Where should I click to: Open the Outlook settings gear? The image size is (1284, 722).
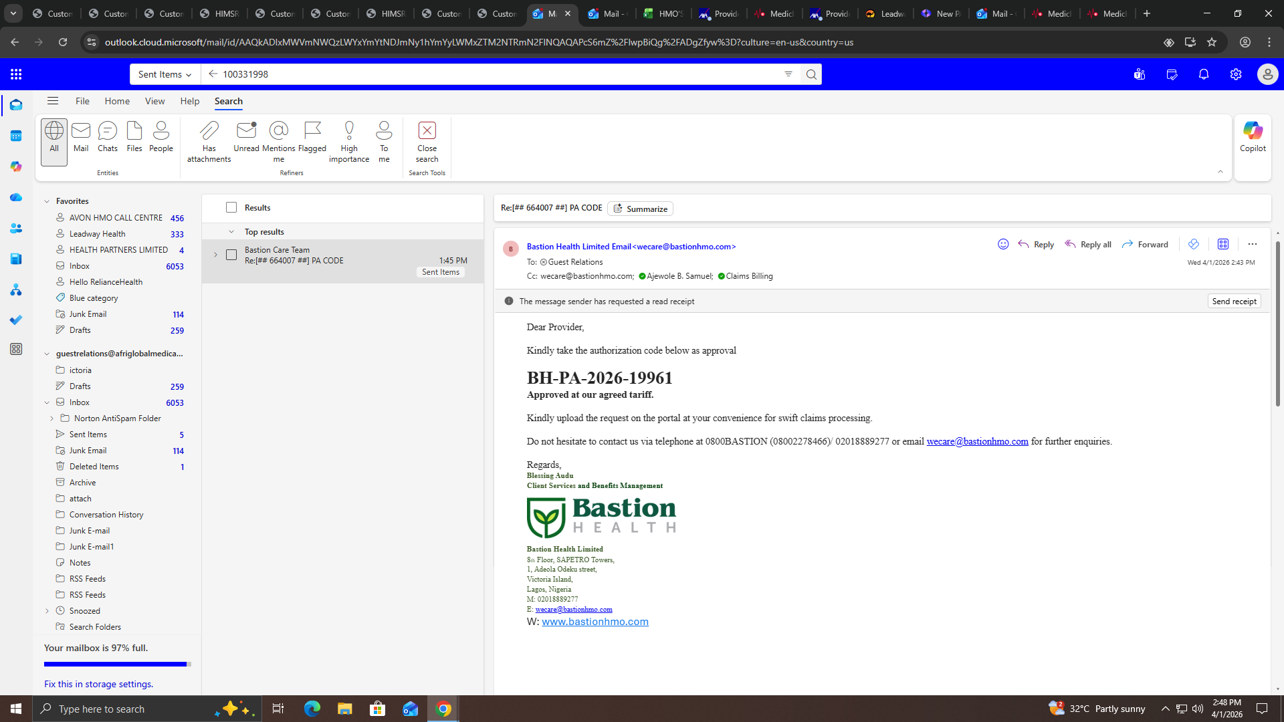click(x=1236, y=74)
